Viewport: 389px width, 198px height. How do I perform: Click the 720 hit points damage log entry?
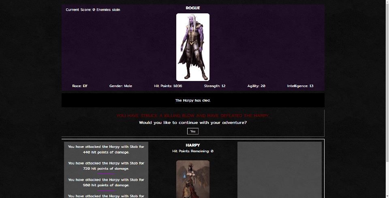106,166
